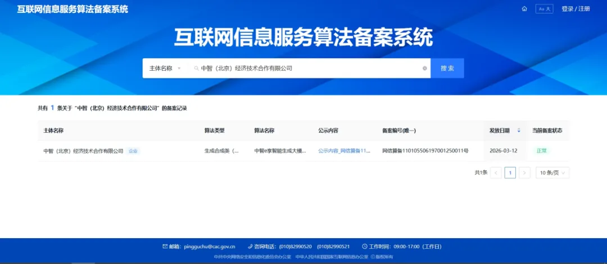Click the 当前备案状态 column header

click(x=547, y=131)
